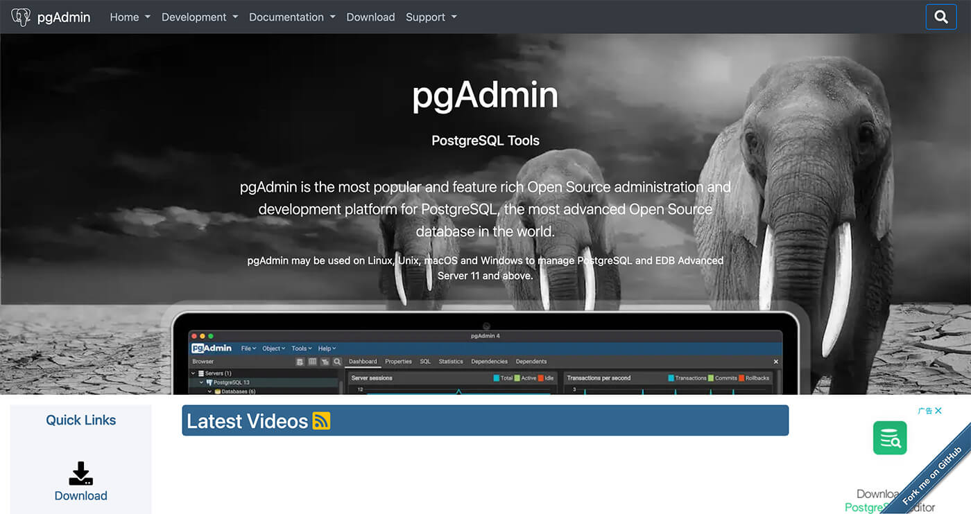Click the Search Objects magnifier in Browser toolbar

(x=337, y=362)
